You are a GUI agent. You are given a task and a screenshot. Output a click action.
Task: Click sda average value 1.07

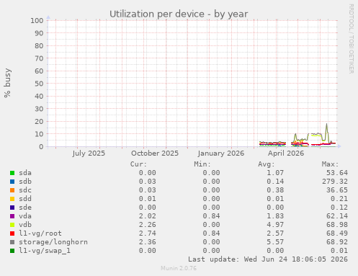click(x=275, y=173)
